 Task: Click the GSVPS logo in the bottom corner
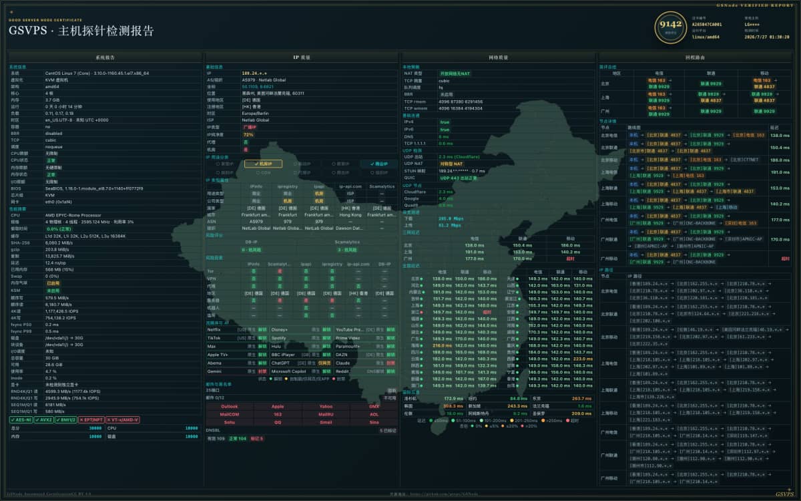pyautogui.click(x=784, y=494)
